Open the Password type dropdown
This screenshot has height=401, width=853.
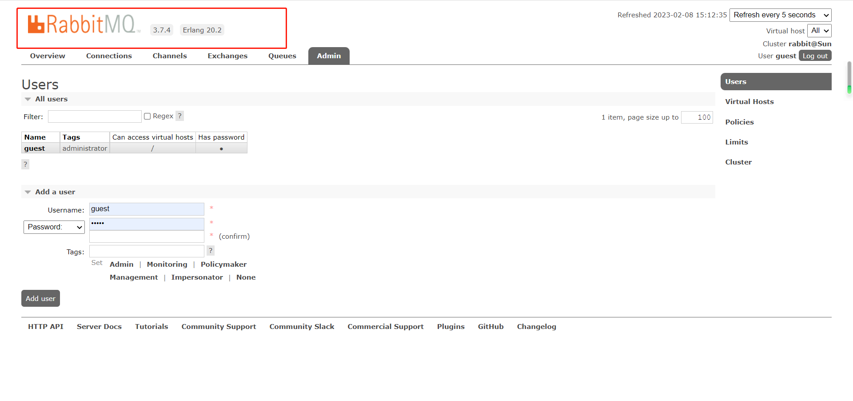point(54,227)
